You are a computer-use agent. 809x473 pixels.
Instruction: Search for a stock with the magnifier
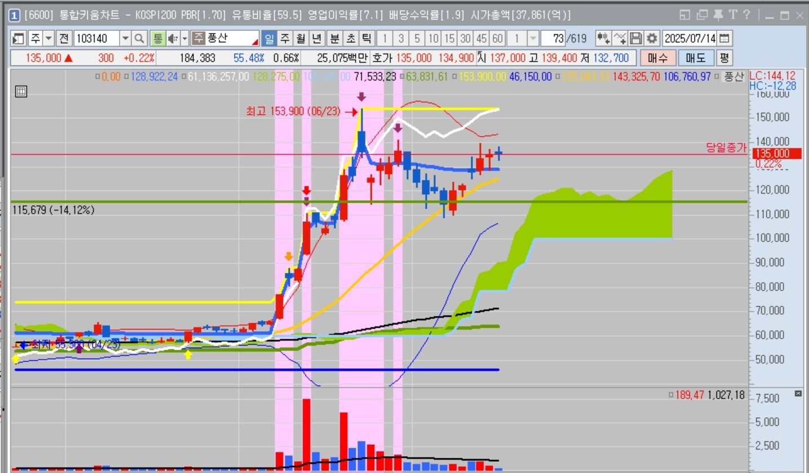pos(140,38)
